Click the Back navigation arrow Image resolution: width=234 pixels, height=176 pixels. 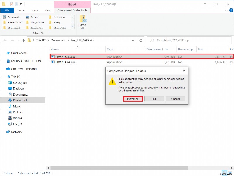[5, 40]
